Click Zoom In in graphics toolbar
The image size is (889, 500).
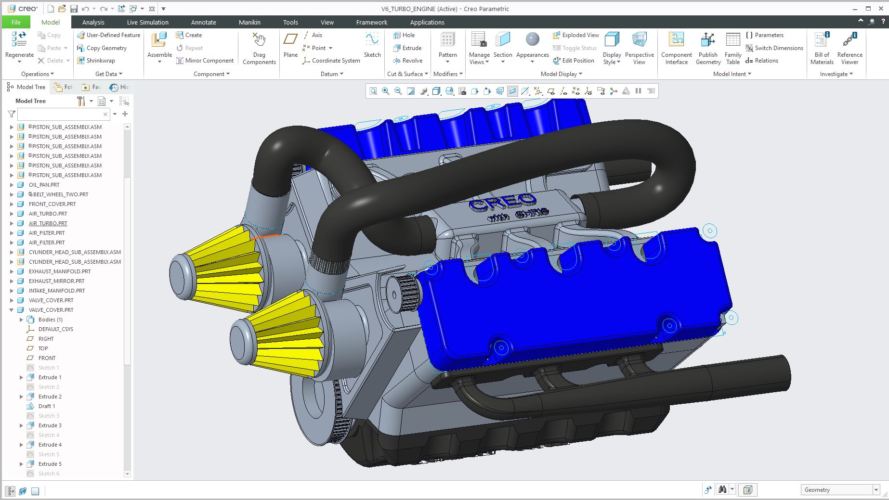click(x=386, y=91)
